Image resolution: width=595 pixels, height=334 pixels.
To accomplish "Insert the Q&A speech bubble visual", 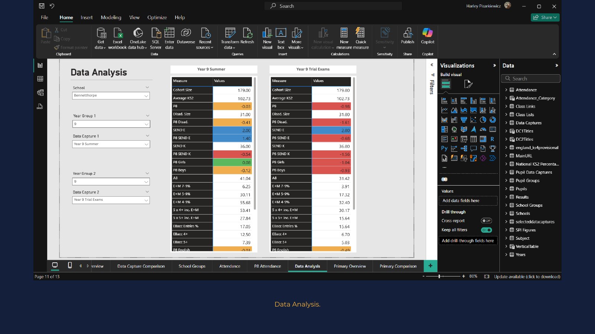I will click(x=473, y=148).
